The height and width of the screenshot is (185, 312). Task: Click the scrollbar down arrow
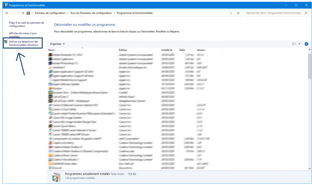(x=310, y=169)
